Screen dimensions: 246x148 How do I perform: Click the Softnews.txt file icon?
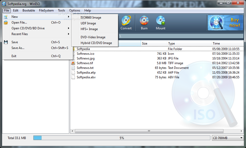pyautogui.click(x=73, y=68)
